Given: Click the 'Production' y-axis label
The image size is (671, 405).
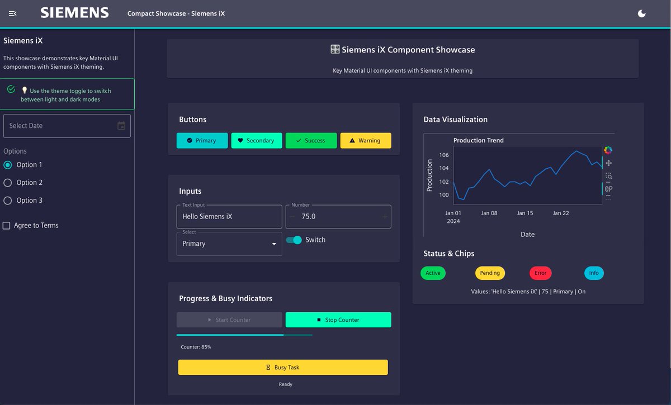Looking at the screenshot, I should [x=429, y=175].
